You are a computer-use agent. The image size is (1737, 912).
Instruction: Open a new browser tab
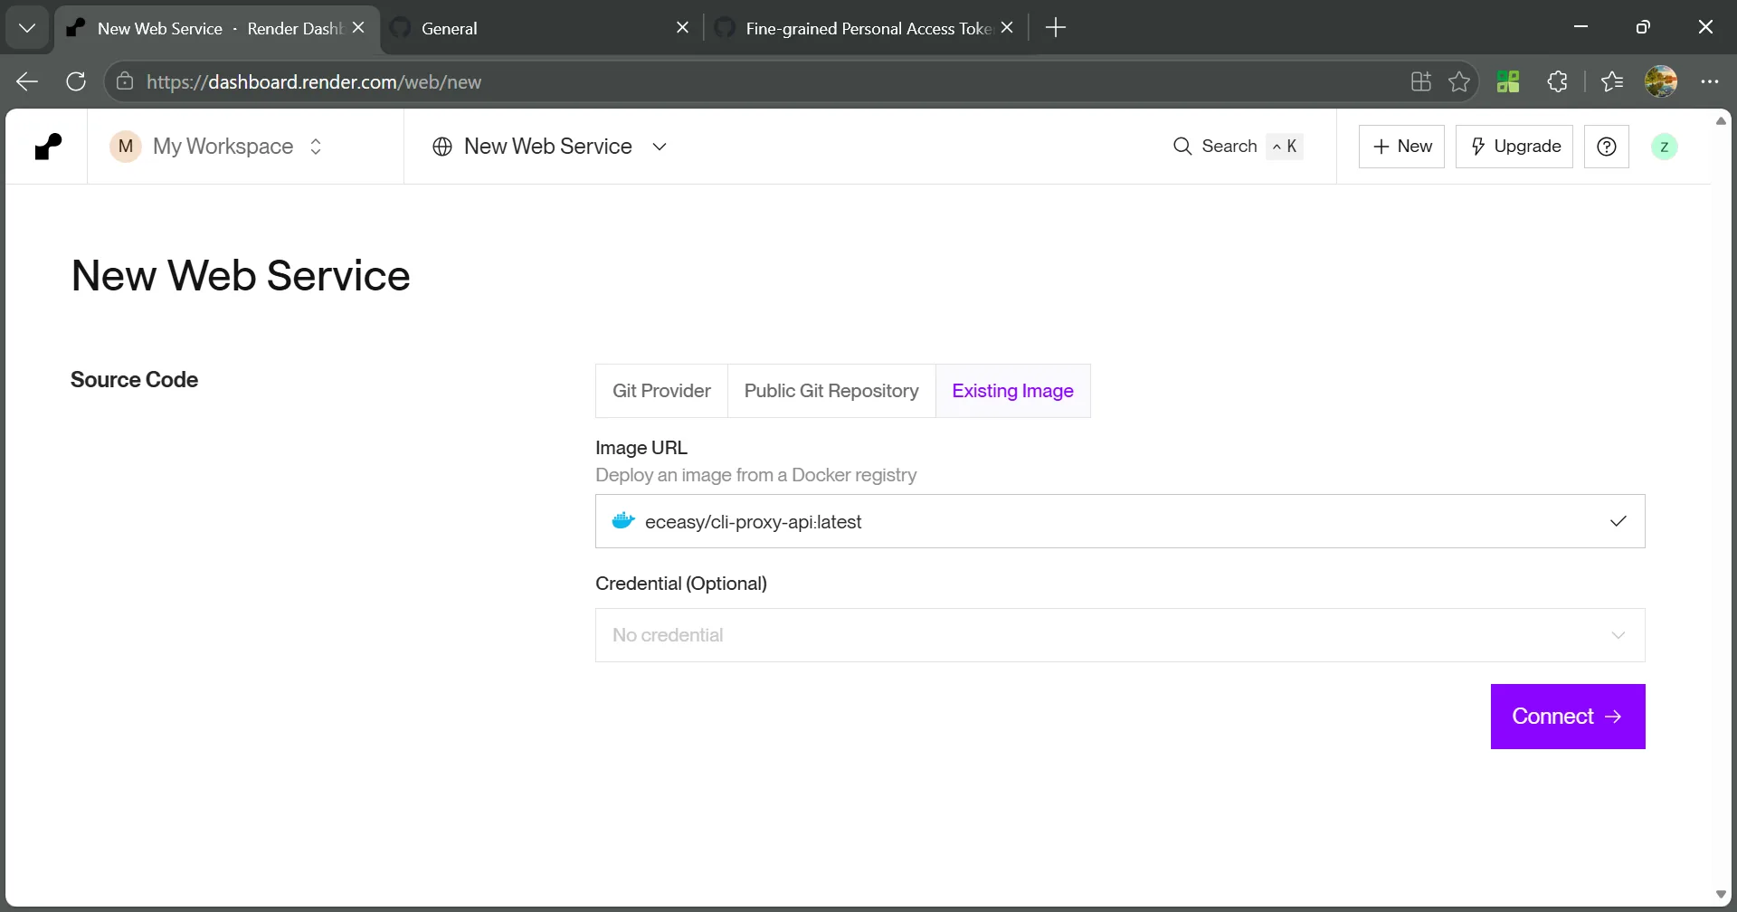click(1056, 28)
